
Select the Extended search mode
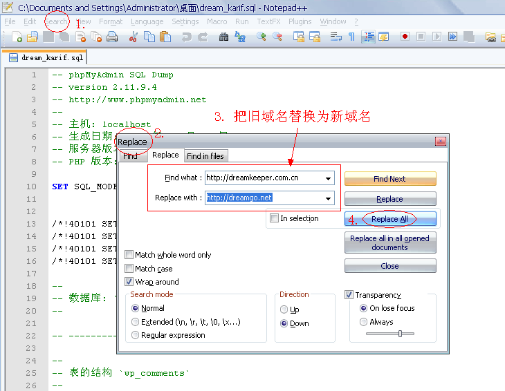click(136, 321)
